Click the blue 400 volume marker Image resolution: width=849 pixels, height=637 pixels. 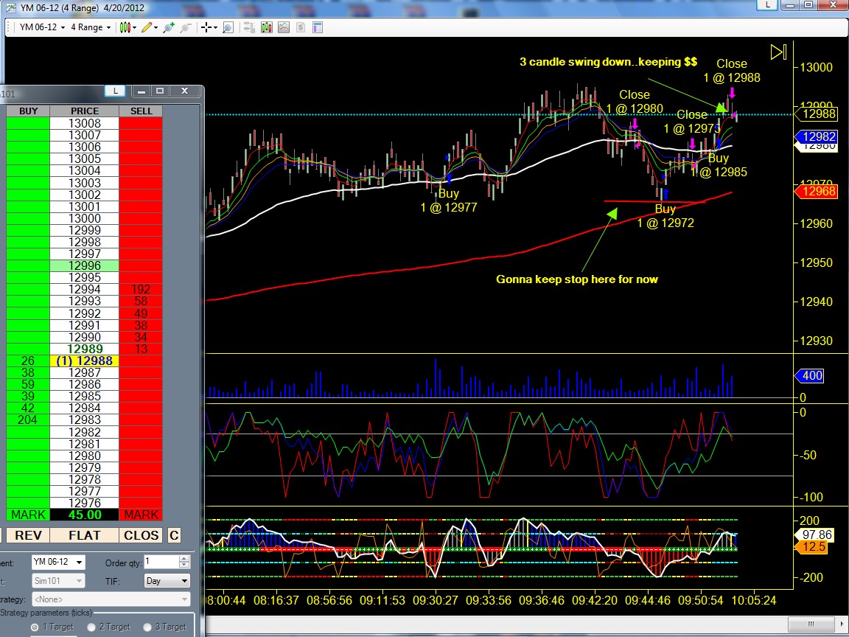pos(809,375)
